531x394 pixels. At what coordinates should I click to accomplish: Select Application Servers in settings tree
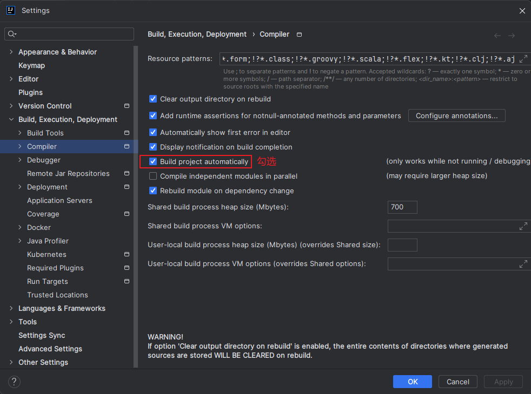click(59, 201)
